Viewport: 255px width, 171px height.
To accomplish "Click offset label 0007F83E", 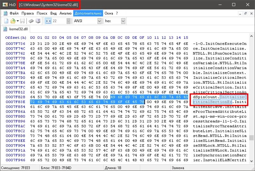I will click(x=15, y=102).
